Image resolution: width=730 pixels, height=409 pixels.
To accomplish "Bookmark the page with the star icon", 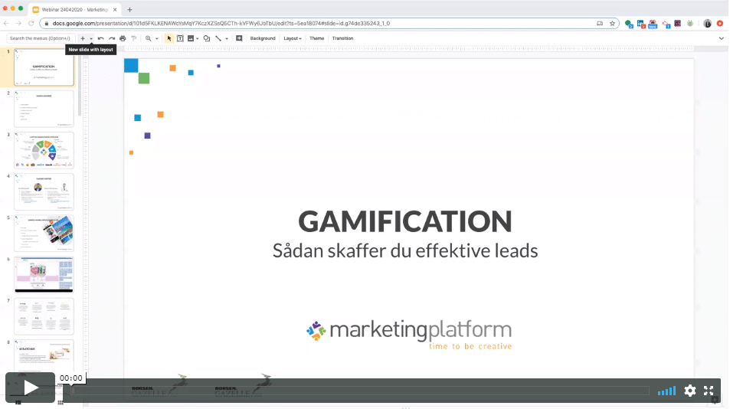I will pos(612,23).
